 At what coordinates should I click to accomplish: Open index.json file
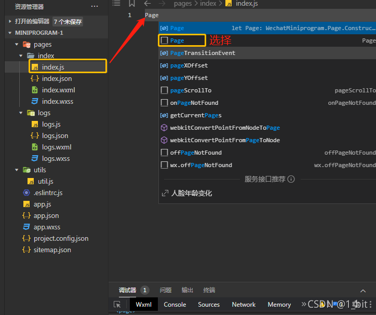tap(57, 78)
